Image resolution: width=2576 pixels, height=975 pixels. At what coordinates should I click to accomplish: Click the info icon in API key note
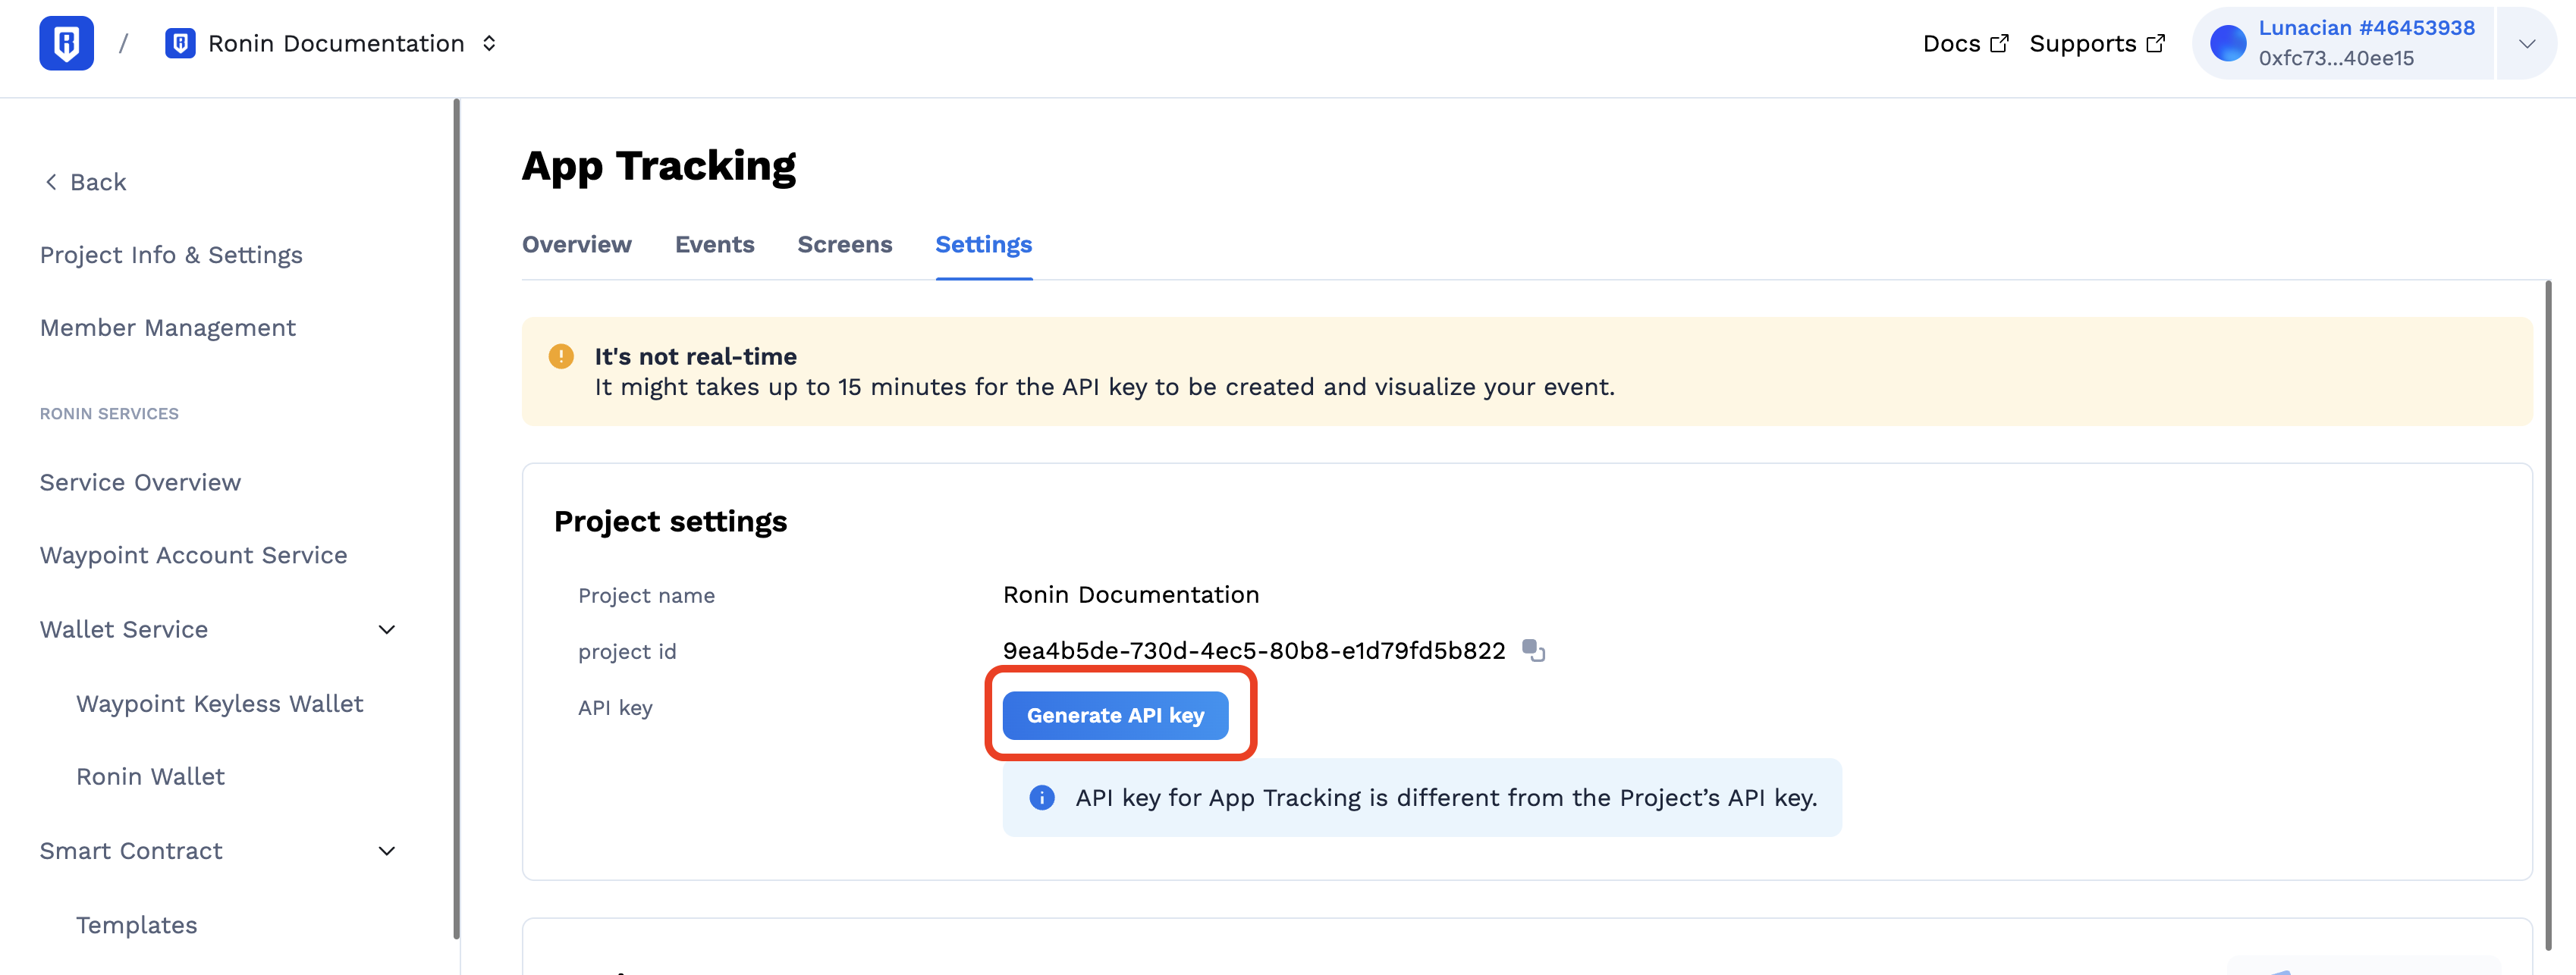tap(1042, 797)
